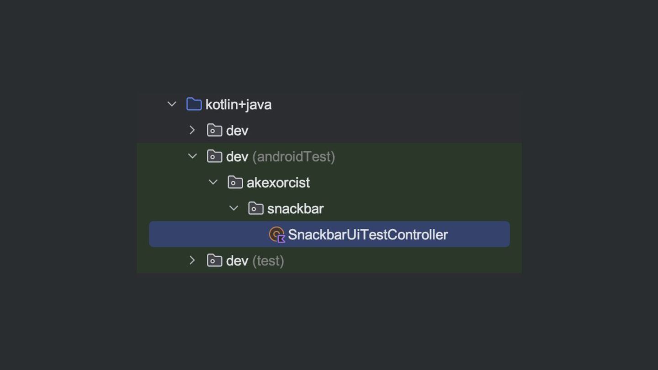Image resolution: width=658 pixels, height=370 pixels.
Task: Click the first dev package folder icon
Action: tap(214, 130)
